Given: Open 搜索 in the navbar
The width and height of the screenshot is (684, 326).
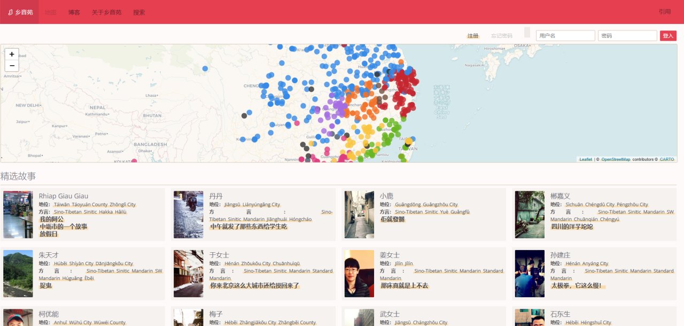Looking at the screenshot, I should (139, 12).
